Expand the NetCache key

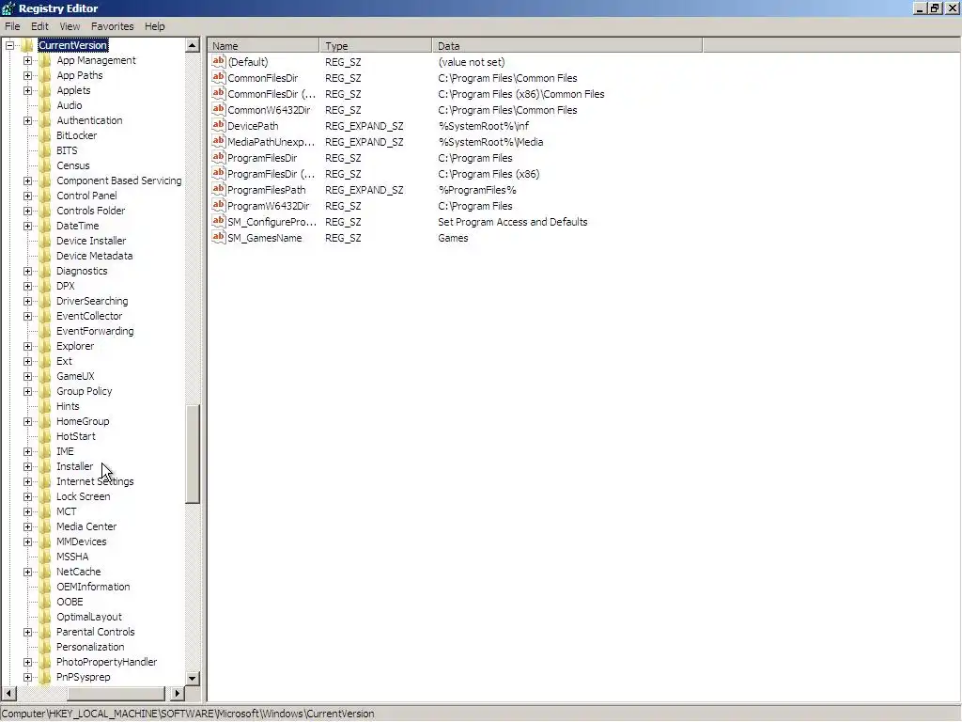click(x=27, y=573)
